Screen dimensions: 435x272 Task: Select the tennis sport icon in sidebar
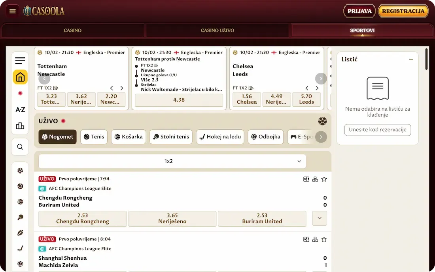point(20,186)
